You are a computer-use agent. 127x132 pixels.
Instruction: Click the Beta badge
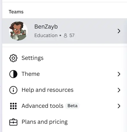coord(72,106)
